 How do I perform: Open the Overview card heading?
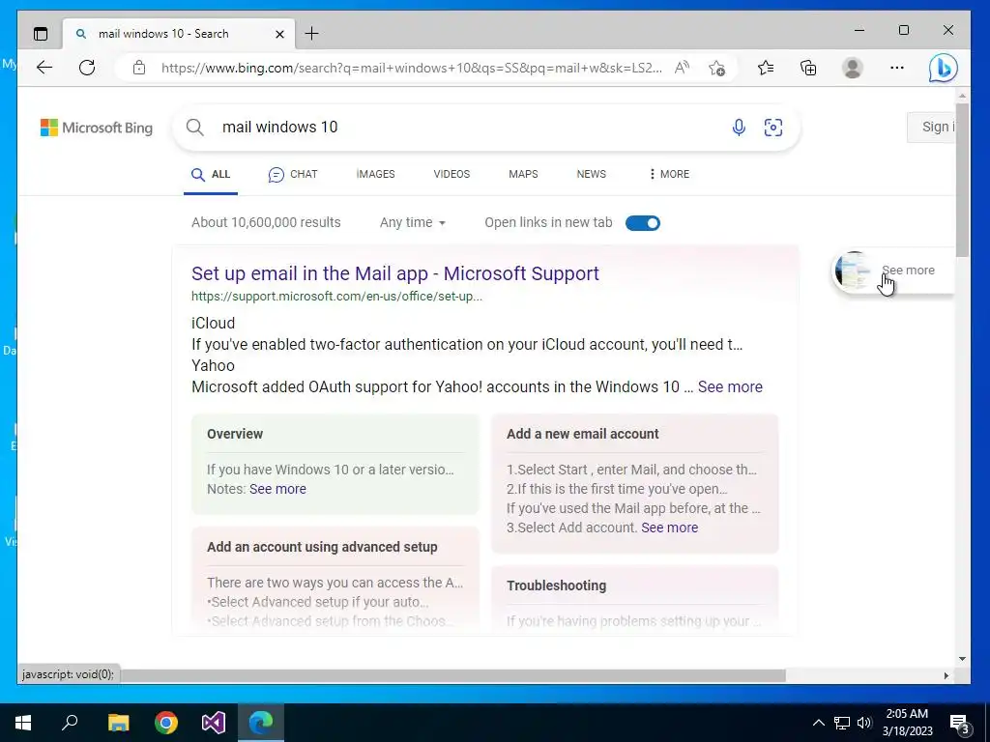coord(235,434)
